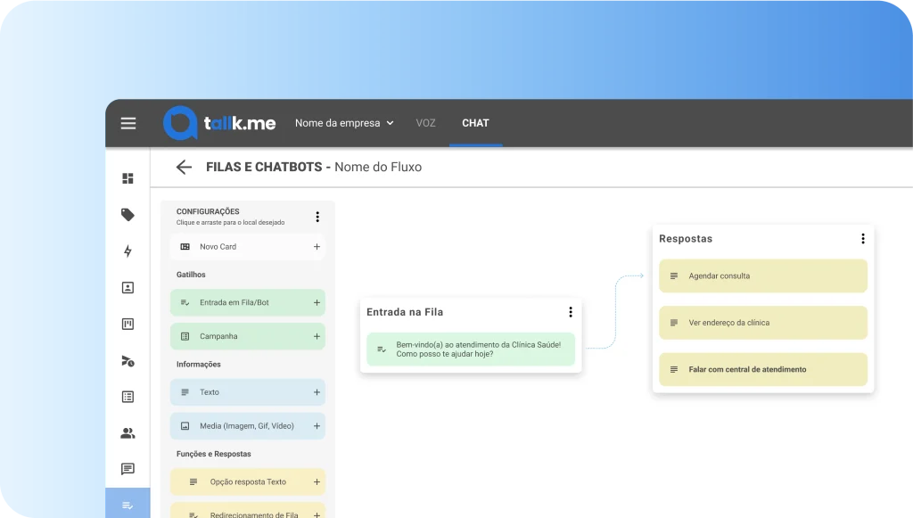Add Entrada em Fila/Bot trigger with plus
913x518 pixels.
317,302
